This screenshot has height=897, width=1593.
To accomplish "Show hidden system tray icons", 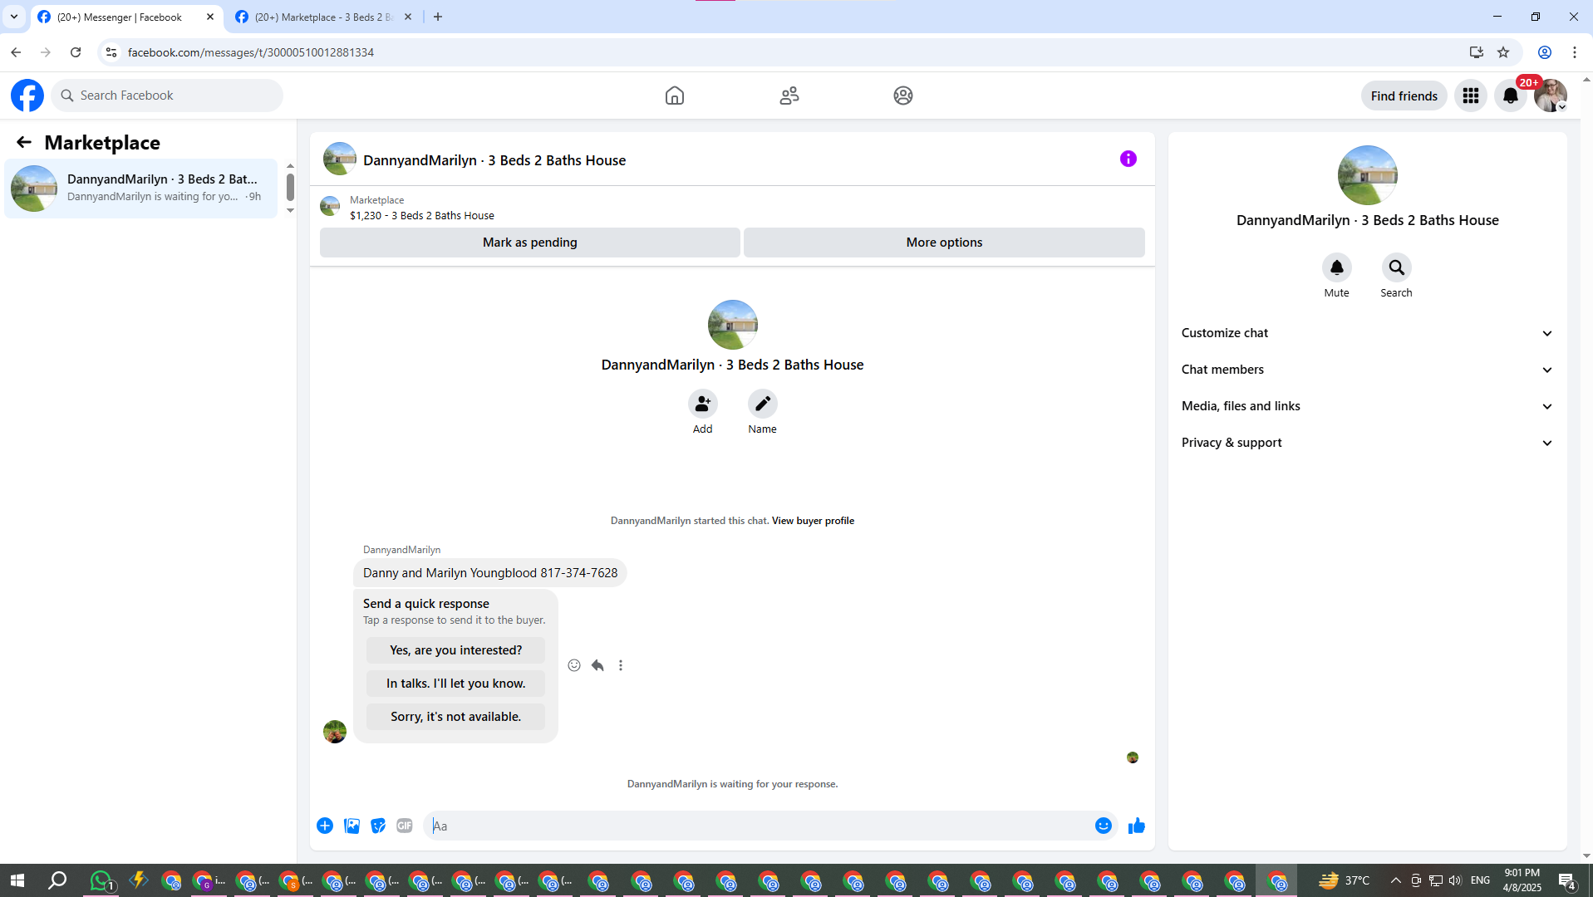I will pos(1395,880).
